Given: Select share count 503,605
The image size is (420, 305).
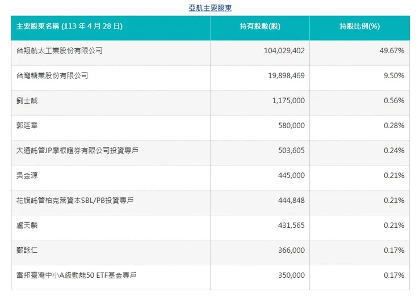Looking at the screenshot, I should click(x=291, y=150).
